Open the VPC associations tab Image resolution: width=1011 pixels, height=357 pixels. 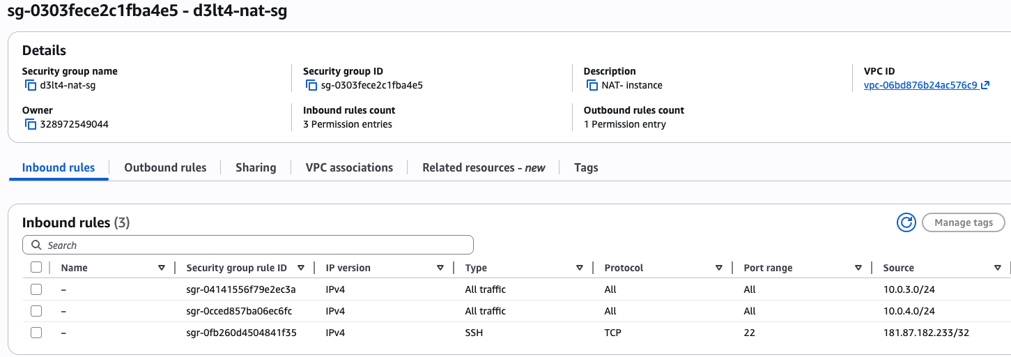tap(349, 167)
